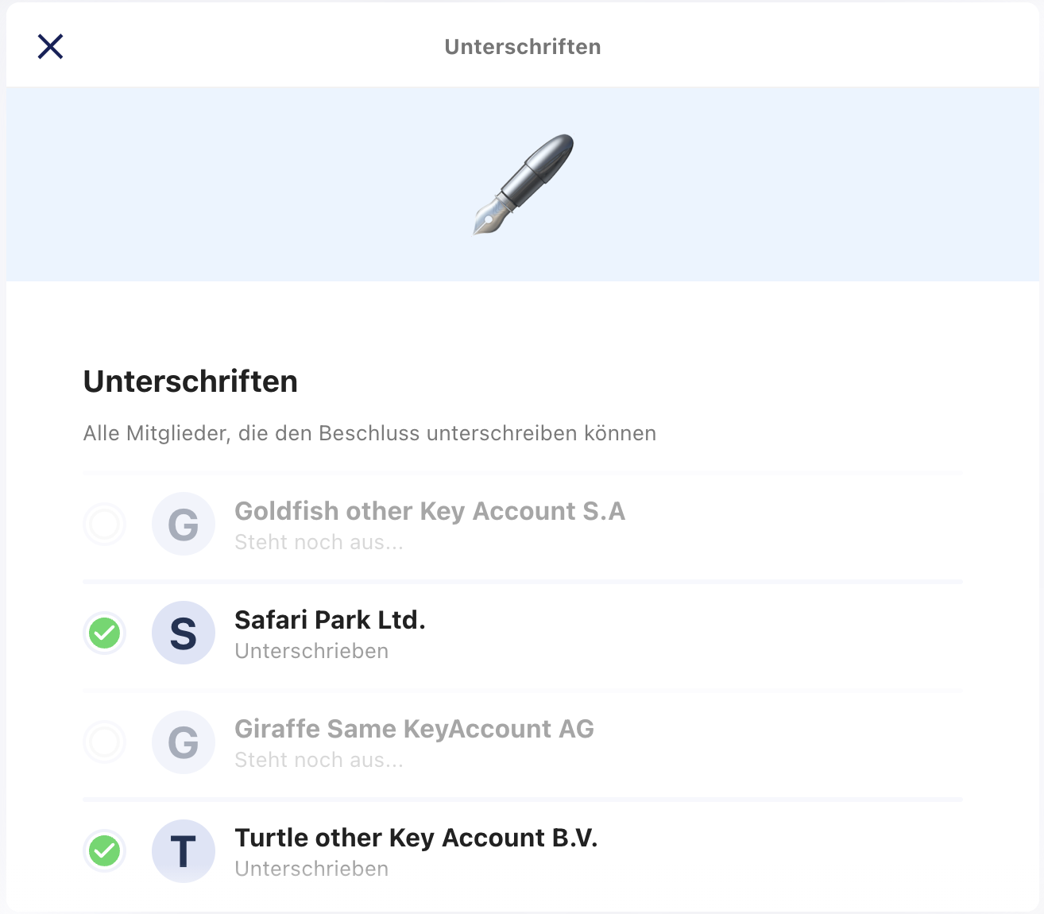
Task: Click the fountain pen illustration
Action: coord(523,184)
